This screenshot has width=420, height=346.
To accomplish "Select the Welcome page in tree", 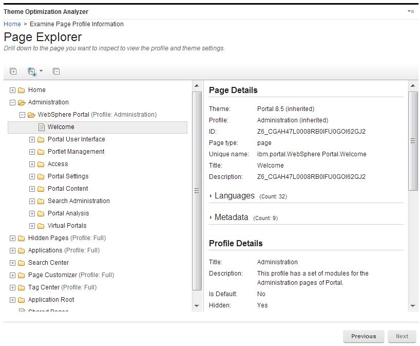I will tap(98, 127).
